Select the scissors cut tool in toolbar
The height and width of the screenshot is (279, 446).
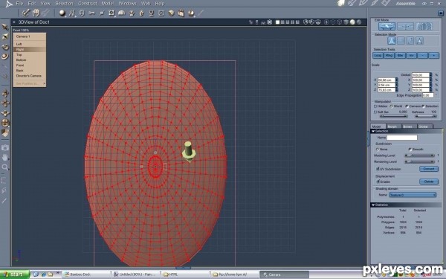click(91, 13)
